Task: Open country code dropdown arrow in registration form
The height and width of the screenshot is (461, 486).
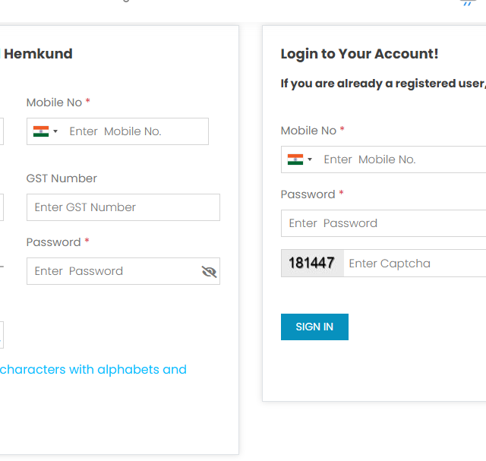Action: coord(55,131)
